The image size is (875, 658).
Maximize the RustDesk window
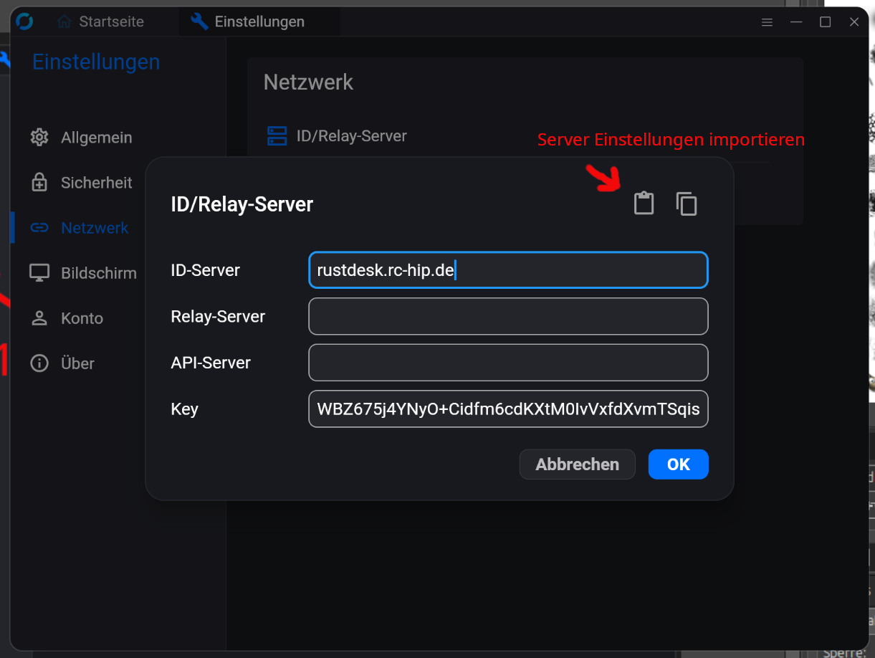click(825, 22)
